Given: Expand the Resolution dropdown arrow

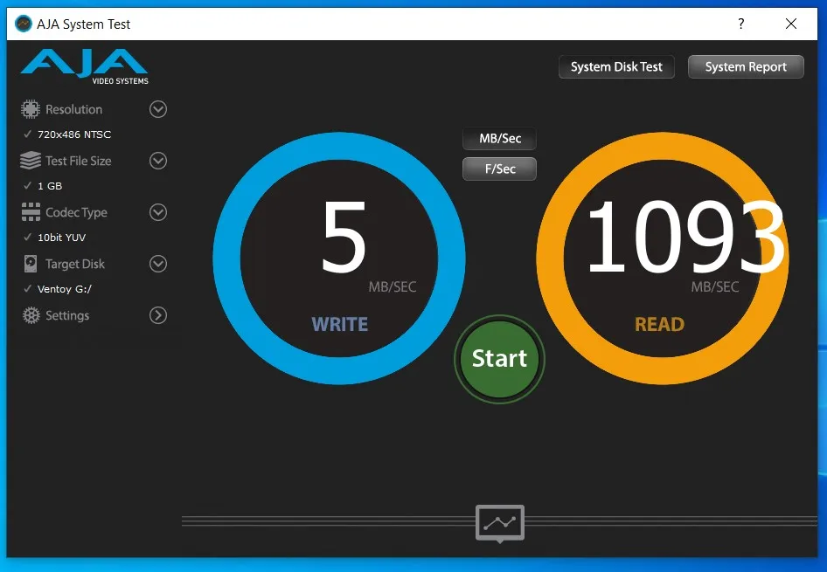Looking at the screenshot, I should pyautogui.click(x=158, y=109).
